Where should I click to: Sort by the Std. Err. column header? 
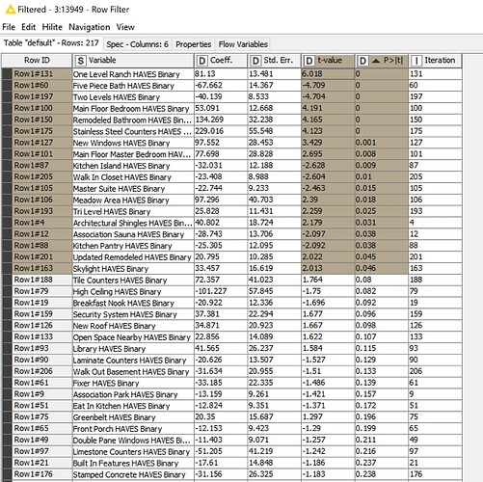point(274,61)
